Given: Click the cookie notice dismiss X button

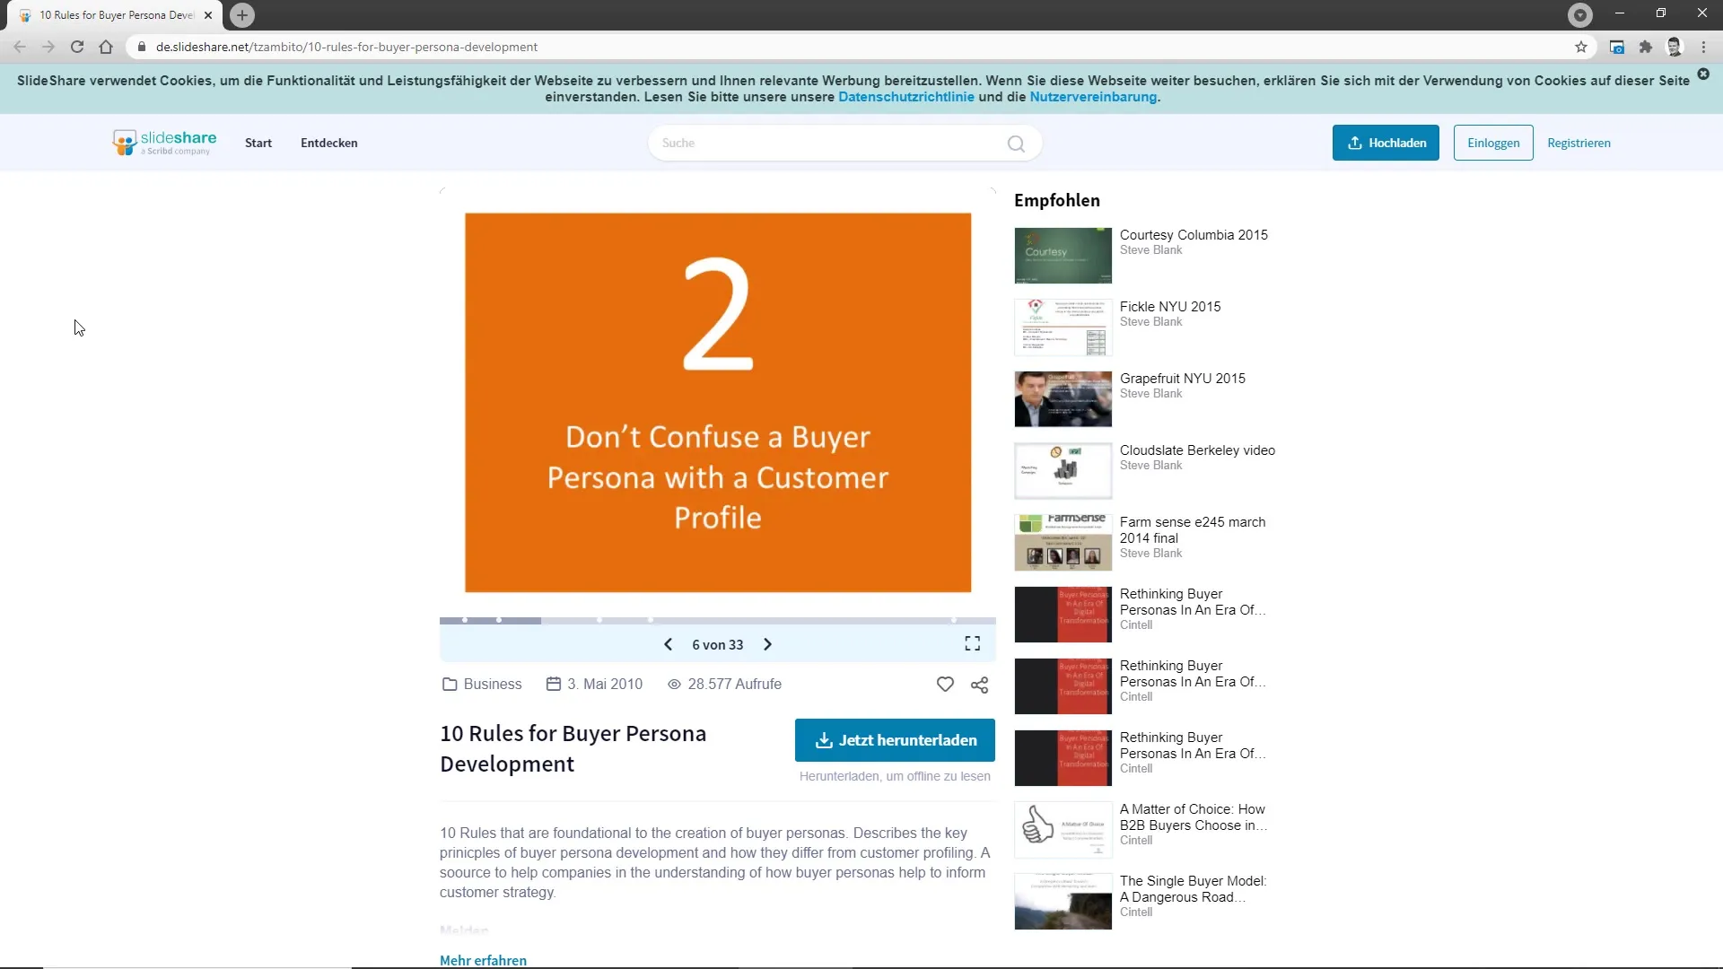Looking at the screenshot, I should [x=1704, y=74].
